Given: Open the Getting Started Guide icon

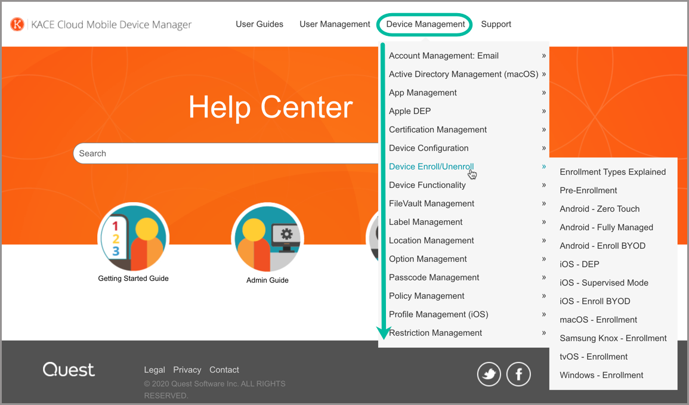Looking at the screenshot, I should 133,237.
